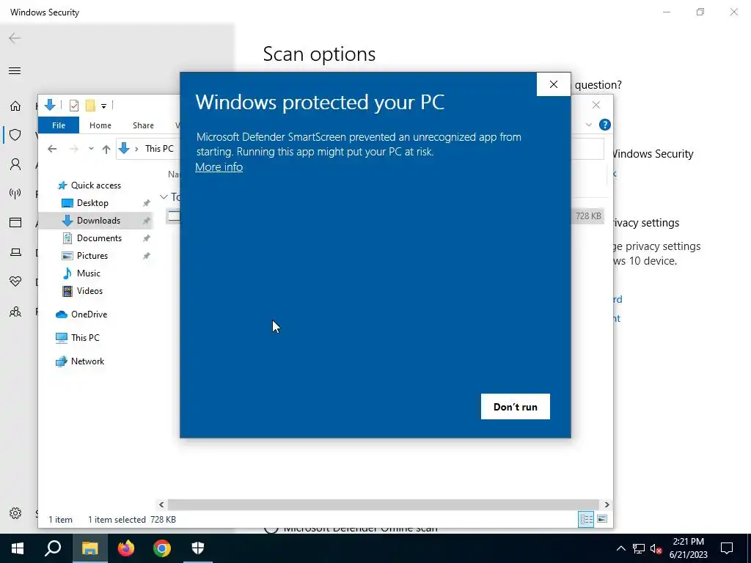751x563 pixels.
Task: Select Music in the navigation pane
Action: tap(88, 273)
